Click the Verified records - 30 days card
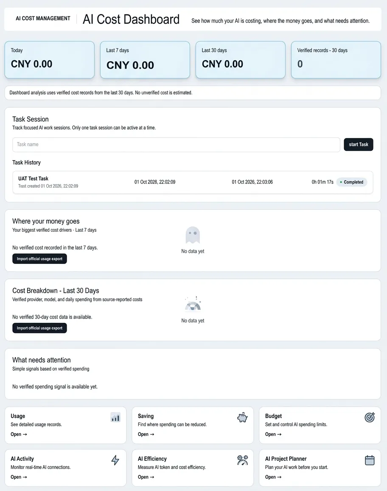 [336, 59]
